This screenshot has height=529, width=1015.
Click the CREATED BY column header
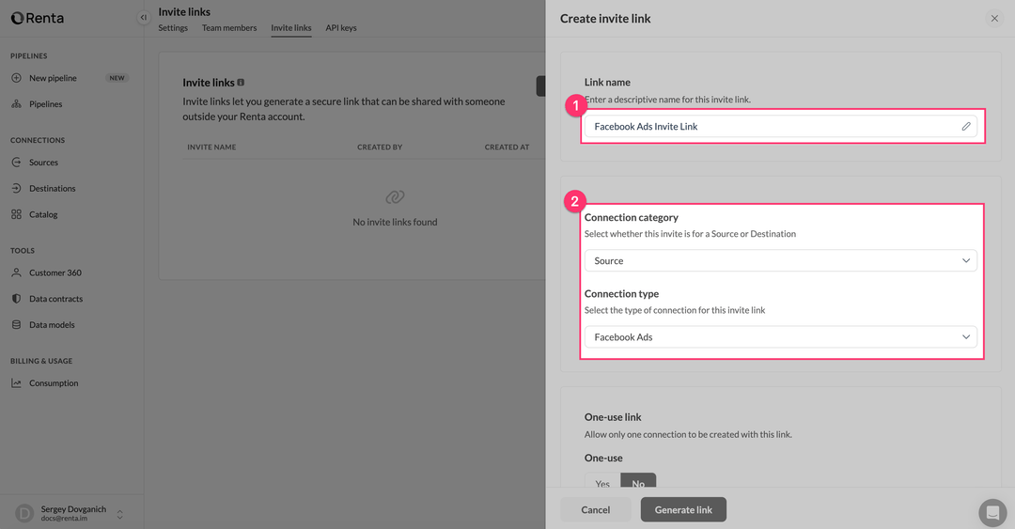point(380,147)
